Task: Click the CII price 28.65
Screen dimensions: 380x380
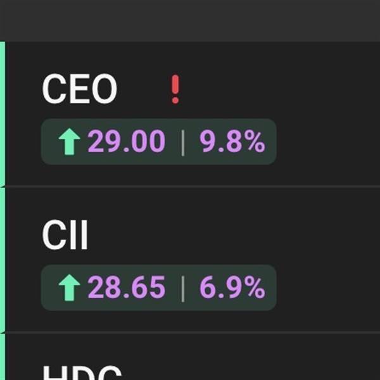Action: (x=126, y=288)
